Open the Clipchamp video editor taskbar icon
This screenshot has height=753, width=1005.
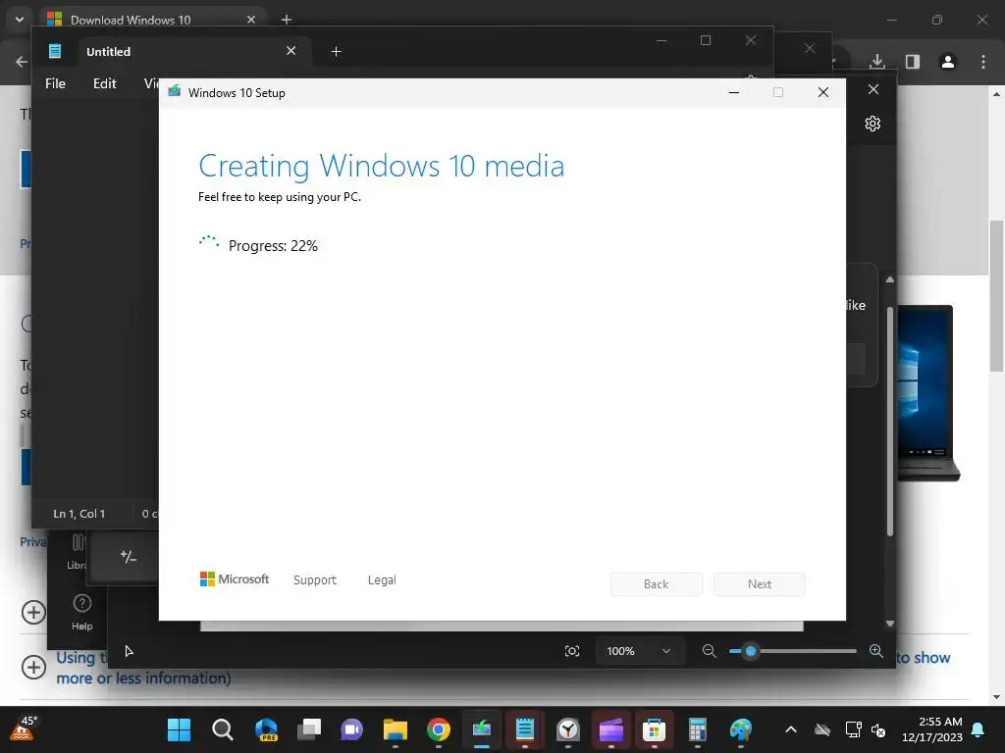pos(610,729)
